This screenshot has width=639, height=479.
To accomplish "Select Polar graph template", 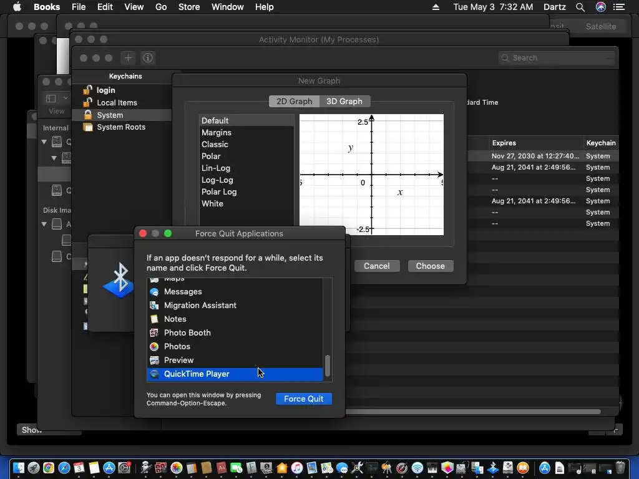I will (246, 156).
